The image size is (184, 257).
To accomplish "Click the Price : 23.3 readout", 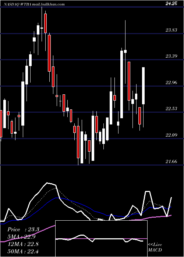I will point(23,229).
